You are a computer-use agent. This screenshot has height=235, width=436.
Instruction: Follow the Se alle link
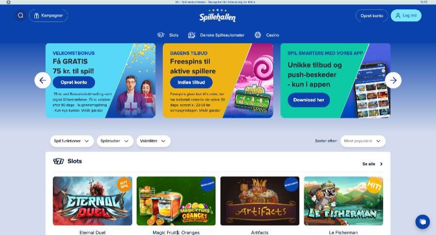pos(373,164)
